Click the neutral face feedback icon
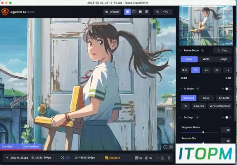Screen dimensions: 237x165 tap(171, 147)
